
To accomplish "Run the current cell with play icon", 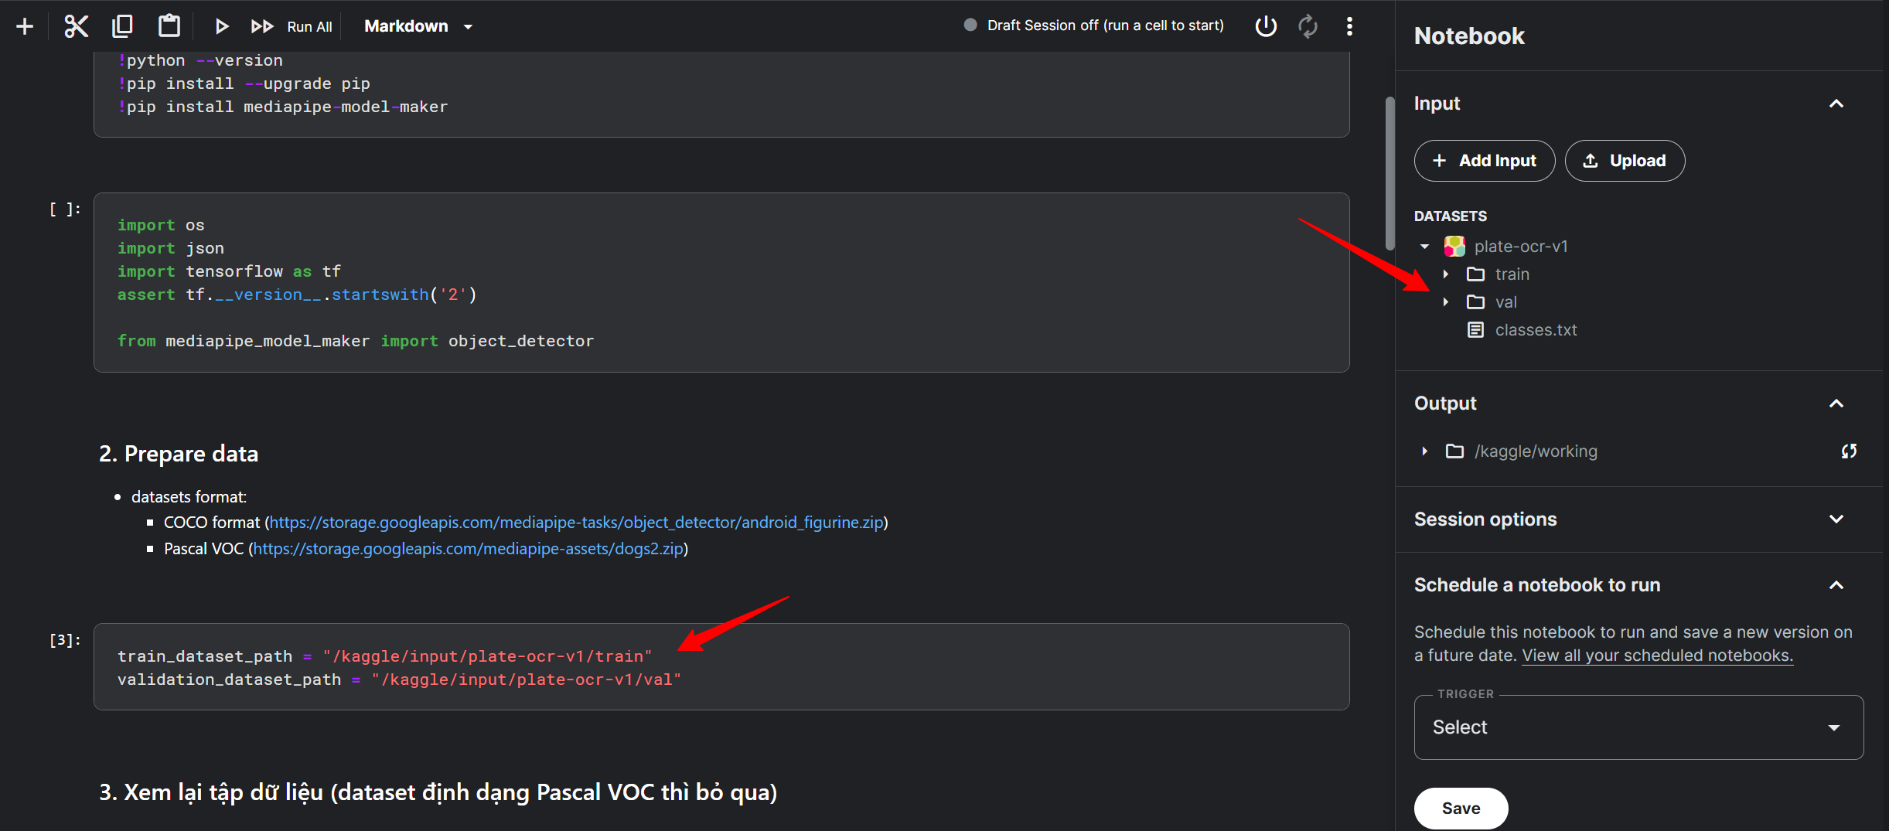I will pyautogui.click(x=221, y=26).
